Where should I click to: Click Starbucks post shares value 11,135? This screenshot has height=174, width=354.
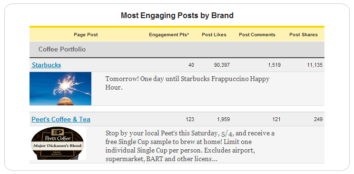pyautogui.click(x=315, y=65)
